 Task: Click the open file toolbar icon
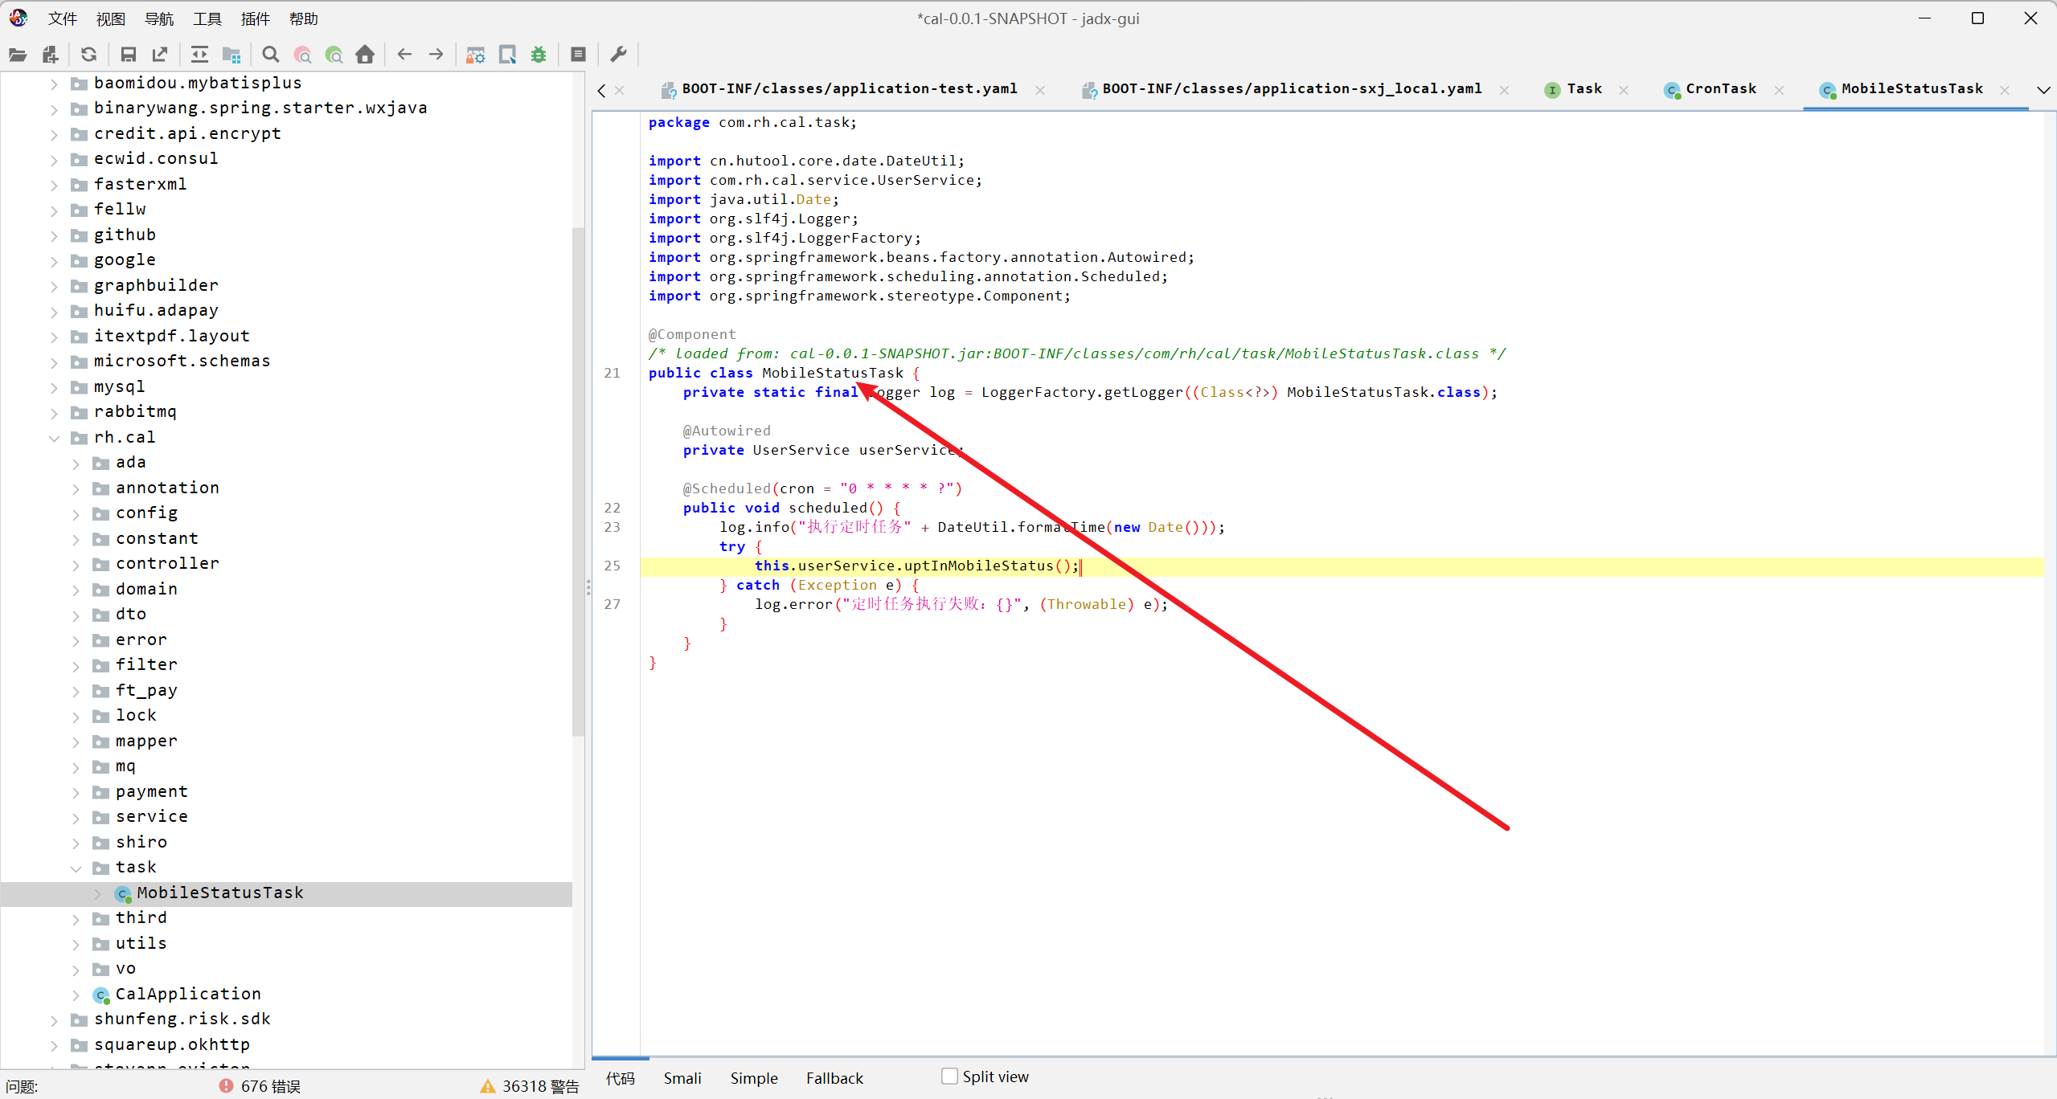tap(18, 55)
